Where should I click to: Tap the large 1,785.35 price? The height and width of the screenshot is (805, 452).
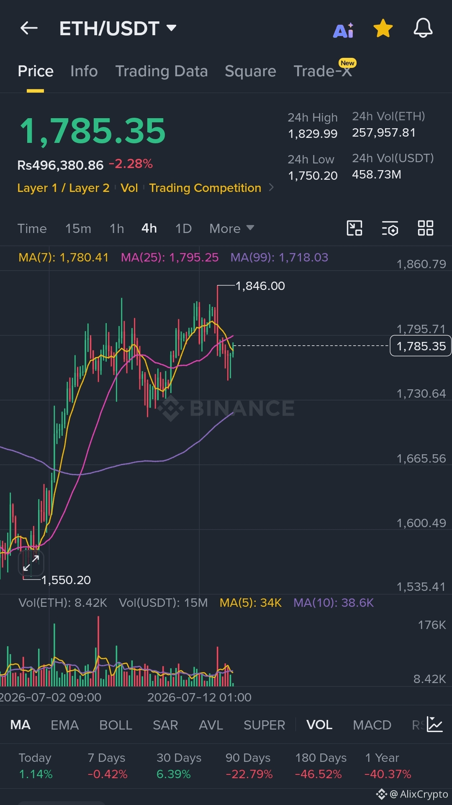point(93,131)
